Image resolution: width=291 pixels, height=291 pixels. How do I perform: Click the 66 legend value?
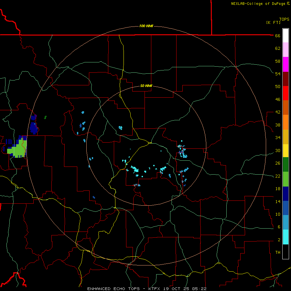tap(278, 36)
